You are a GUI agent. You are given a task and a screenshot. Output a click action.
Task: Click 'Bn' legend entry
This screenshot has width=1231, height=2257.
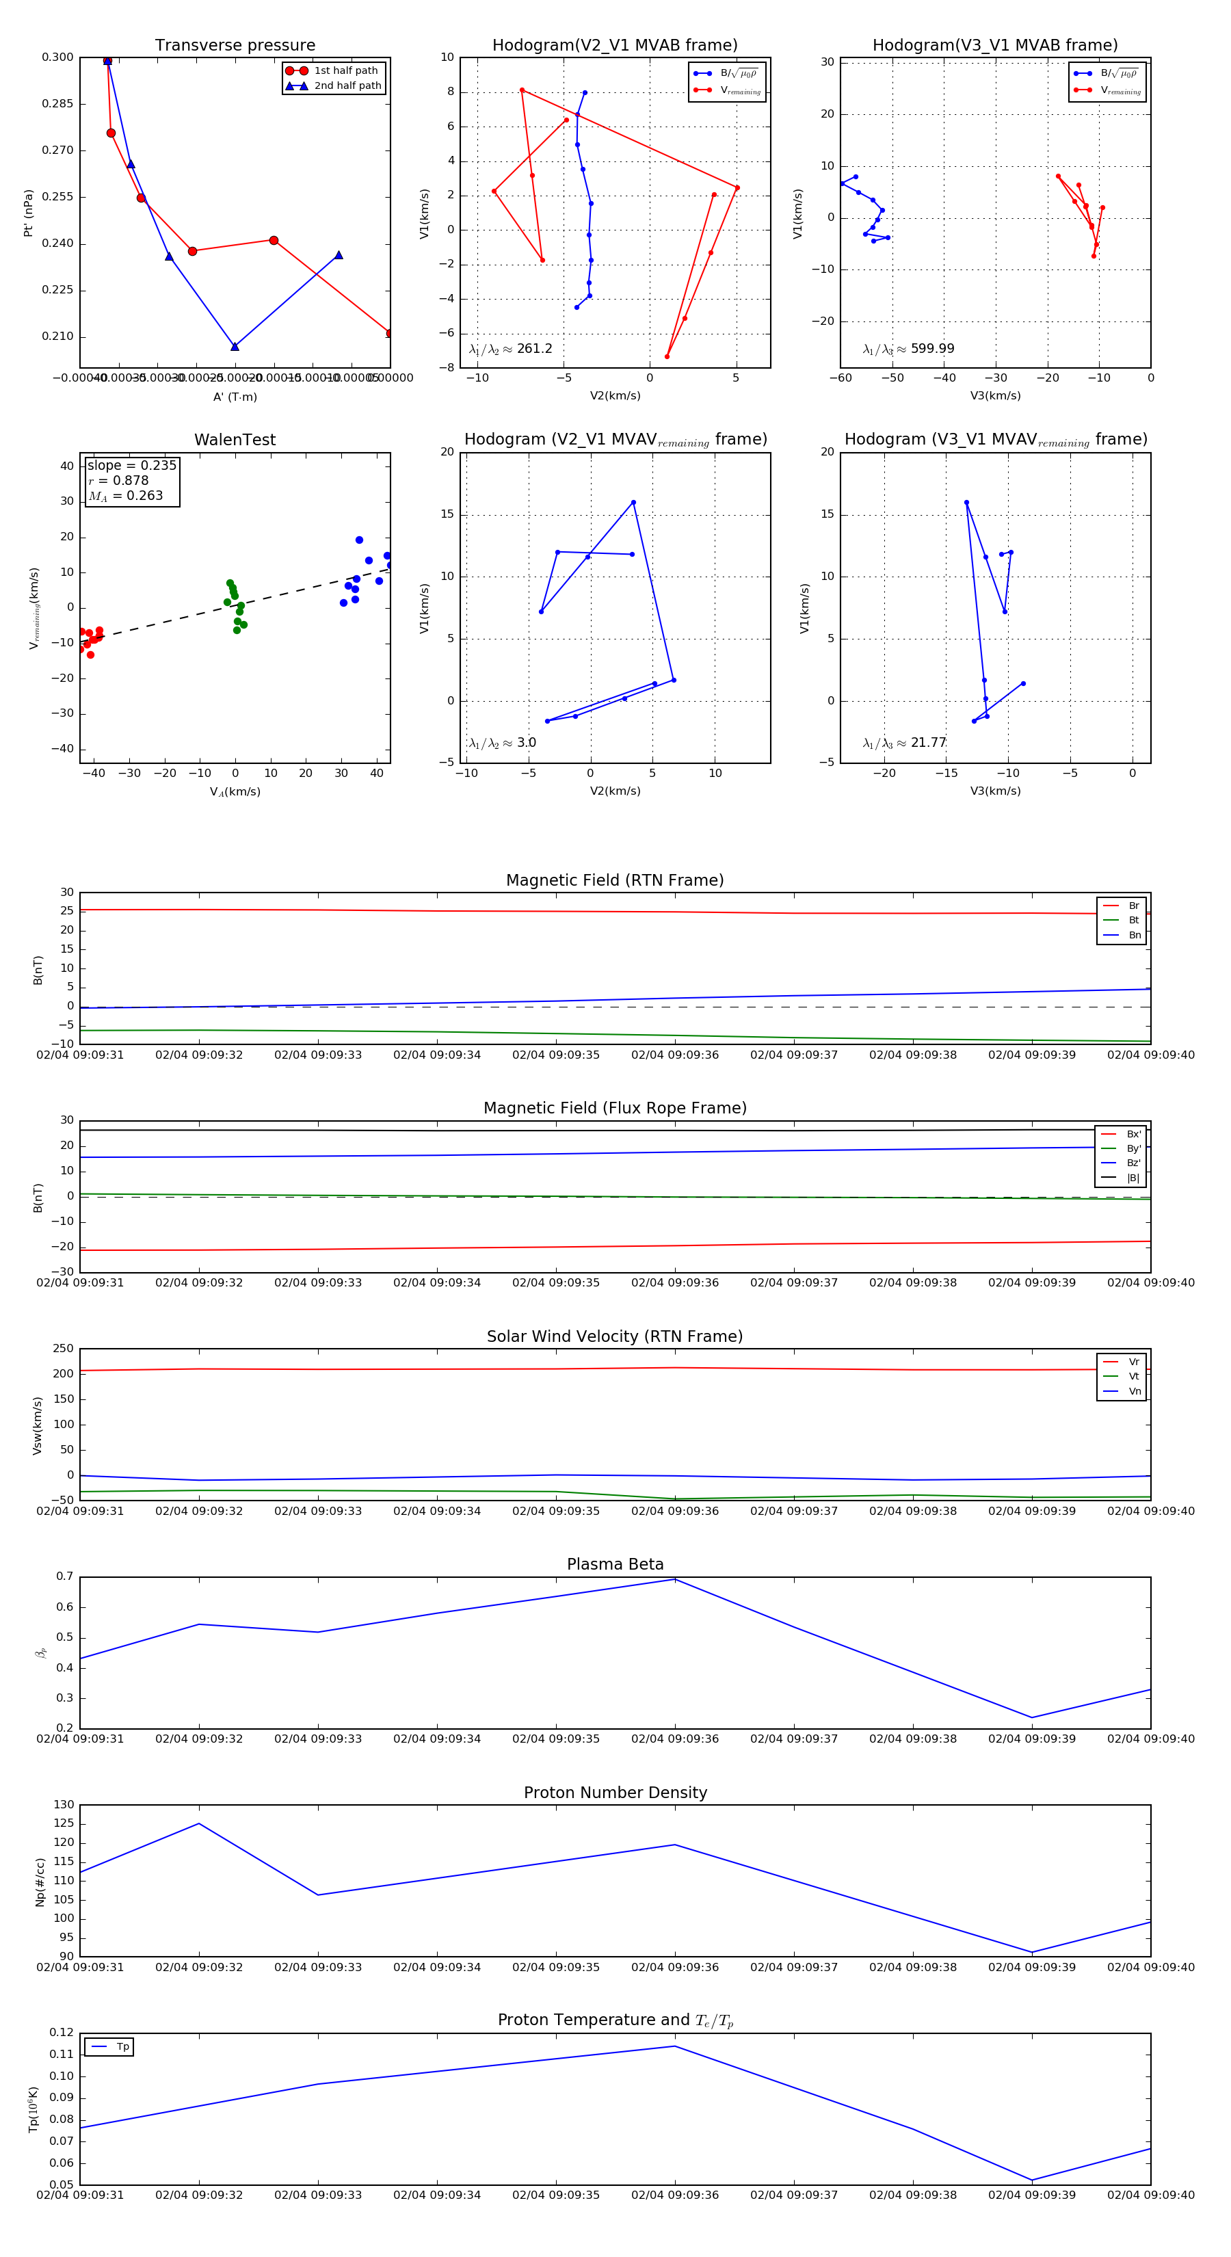[1122, 935]
